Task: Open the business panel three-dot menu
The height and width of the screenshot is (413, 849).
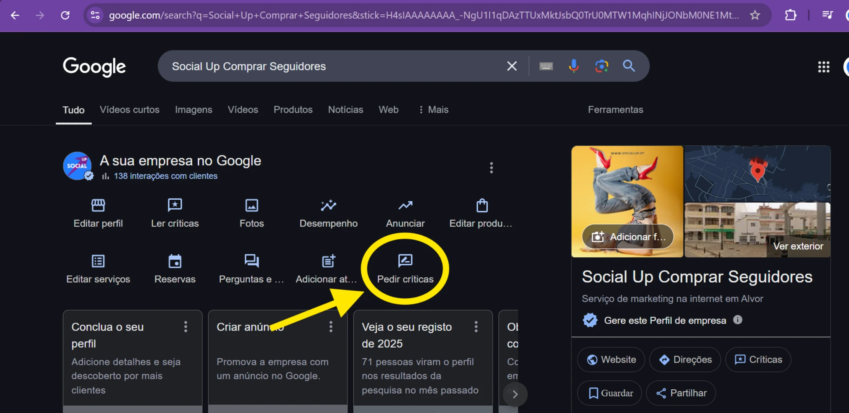Action: (491, 167)
